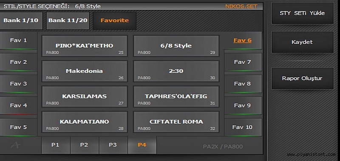Choose the Fav 1 slot
Screen dimensions: 340x161
pyautogui.click(x=18, y=40)
